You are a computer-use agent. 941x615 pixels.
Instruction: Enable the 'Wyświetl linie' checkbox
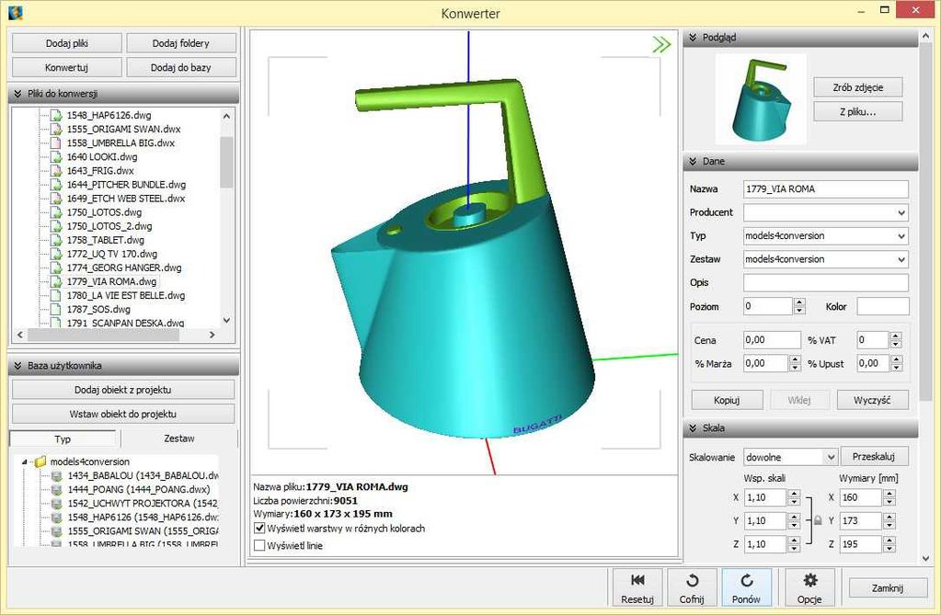click(x=259, y=545)
